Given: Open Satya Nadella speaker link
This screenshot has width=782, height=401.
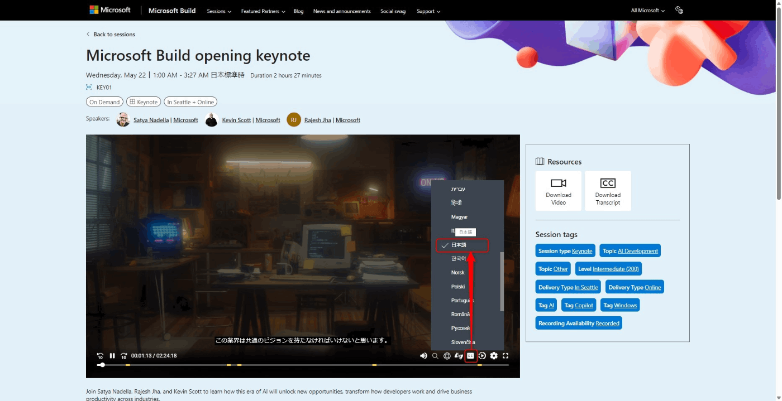Looking at the screenshot, I should point(151,120).
